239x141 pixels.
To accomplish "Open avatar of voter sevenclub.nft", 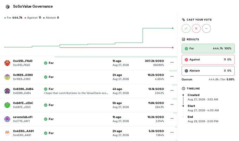I will click(7, 119).
